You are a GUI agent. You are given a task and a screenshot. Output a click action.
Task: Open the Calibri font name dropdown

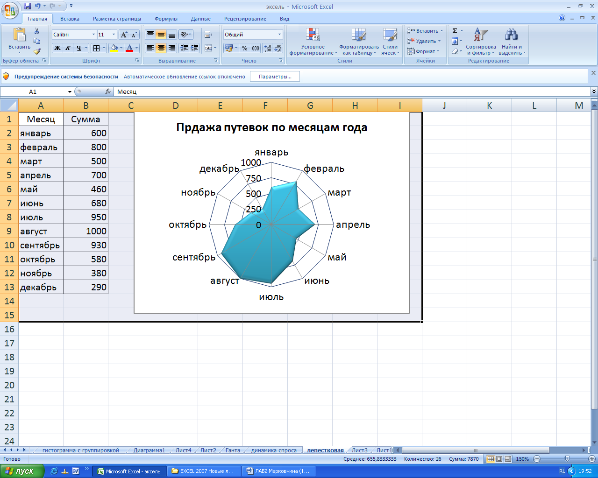coord(93,35)
